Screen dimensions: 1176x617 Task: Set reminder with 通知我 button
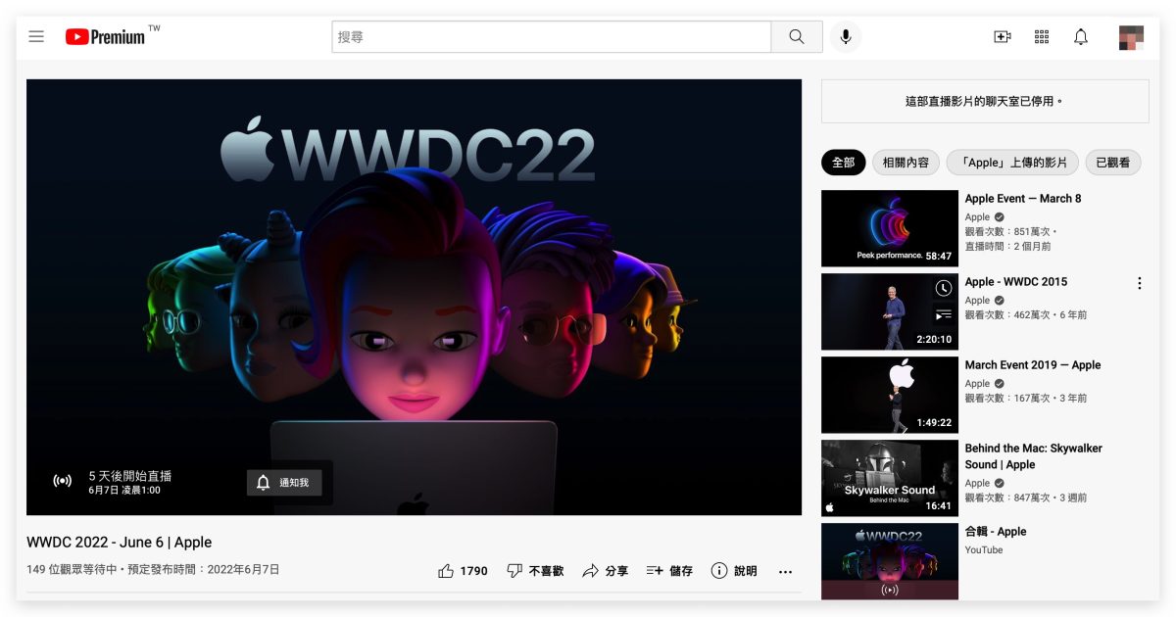(284, 482)
